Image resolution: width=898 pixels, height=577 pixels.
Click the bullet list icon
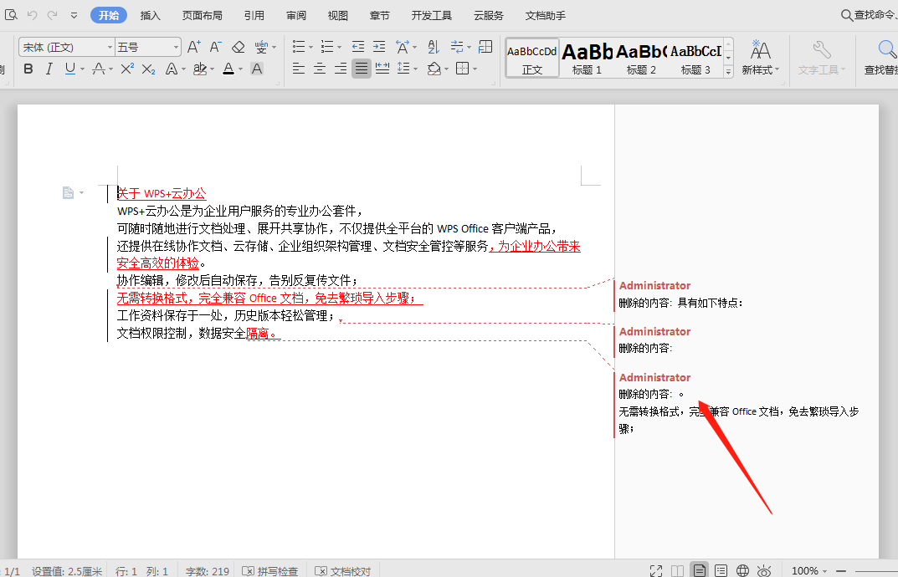[299, 46]
